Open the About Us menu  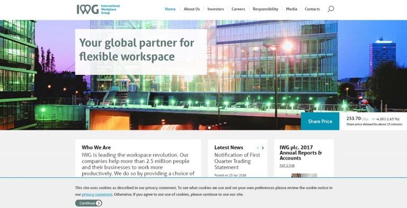(x=192, y=9)
